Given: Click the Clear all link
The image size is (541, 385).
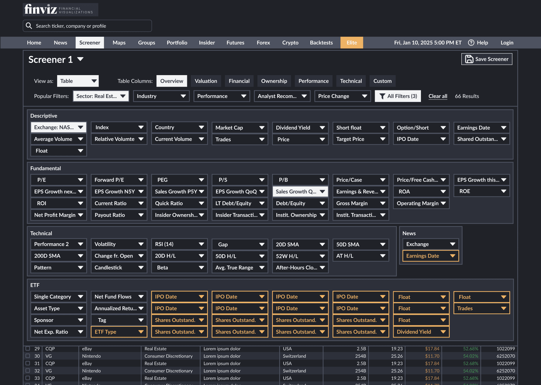Looking at the screenshot, I should coord(438,96).
